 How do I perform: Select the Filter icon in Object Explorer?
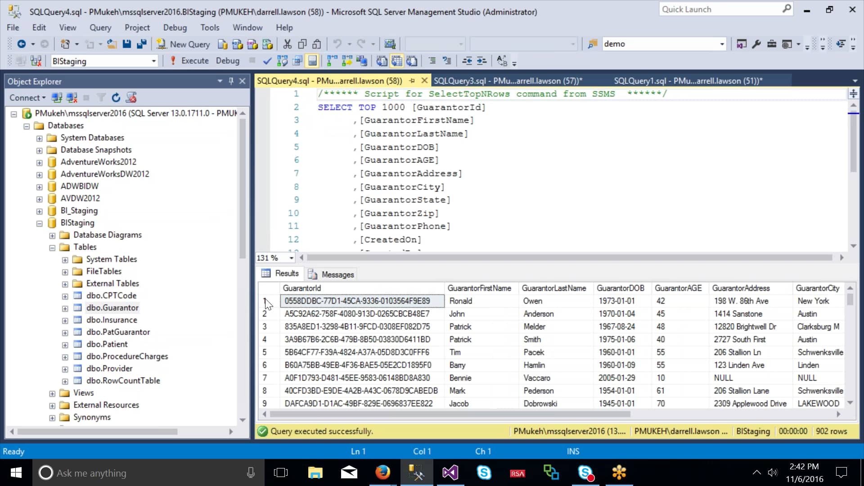pos(101,97)
